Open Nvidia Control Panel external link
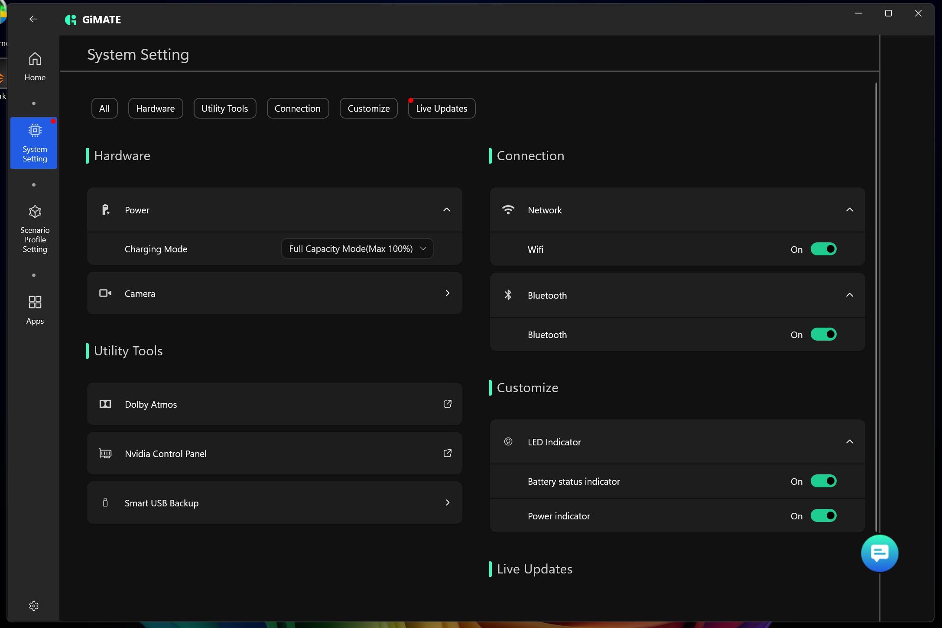This screenshot has width=942, height=628. (x=447, y=453)
